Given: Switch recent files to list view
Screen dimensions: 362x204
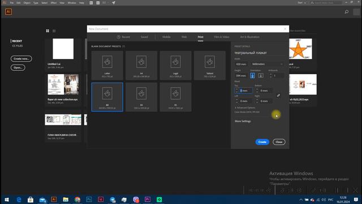Looking at the screenshot, I should tap(54, 31).
